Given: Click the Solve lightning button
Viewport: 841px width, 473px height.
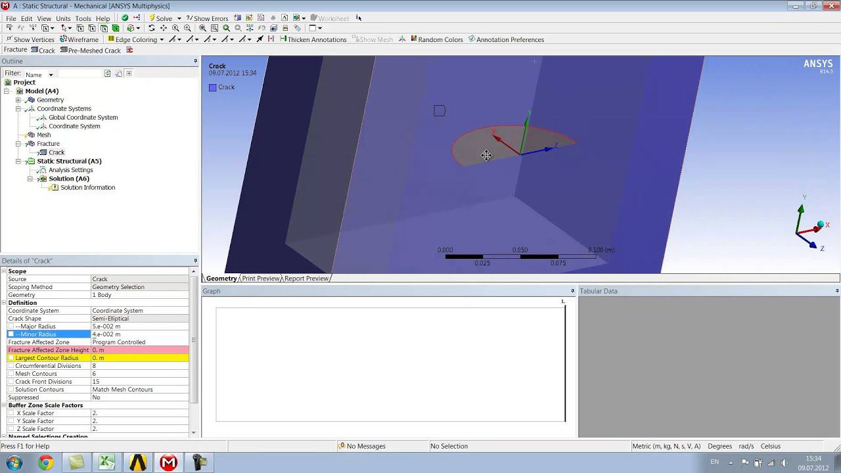Looking at the screenshot, I should (160, 18).
